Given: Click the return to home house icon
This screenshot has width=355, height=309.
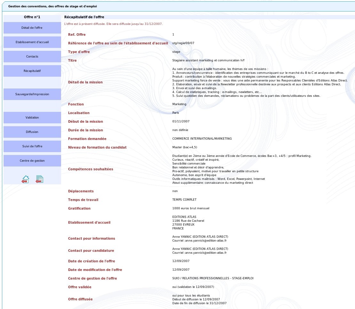Looking at the screenshot, I should 25,179.
